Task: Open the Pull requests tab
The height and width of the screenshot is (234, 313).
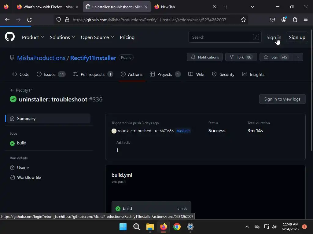Action: click(93, 74)
